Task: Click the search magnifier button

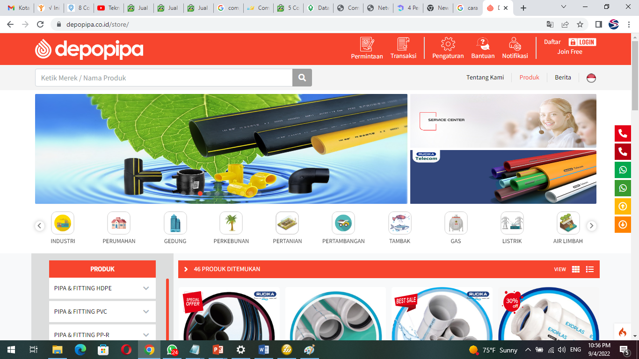Action: pos(302,78)
